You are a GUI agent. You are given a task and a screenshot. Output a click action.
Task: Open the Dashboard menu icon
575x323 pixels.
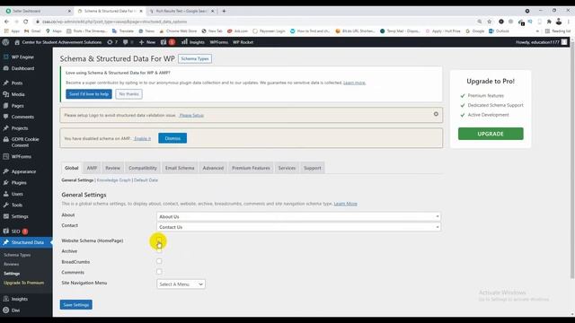pyautogui.click(x=6, y=68)
